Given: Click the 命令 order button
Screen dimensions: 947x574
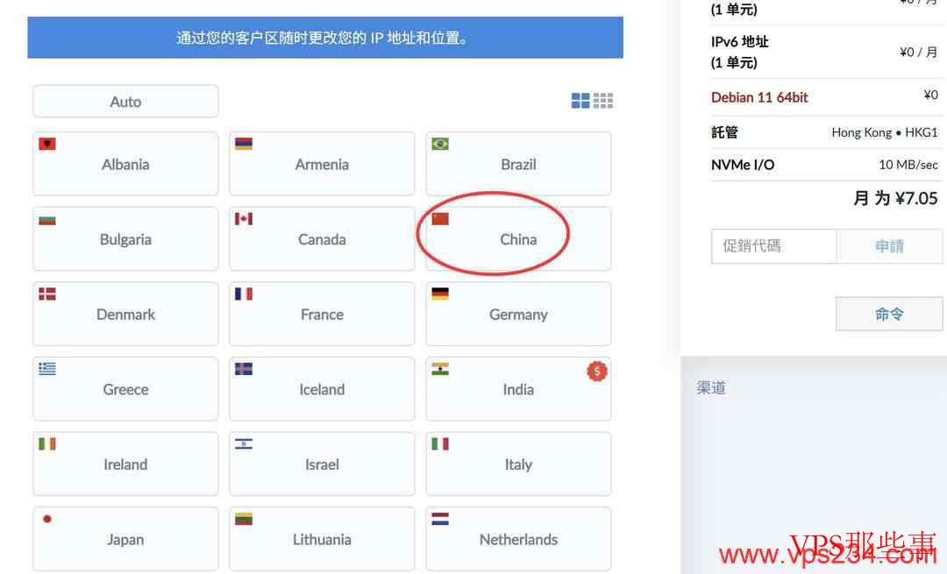Looking at the screenshot, I should coord(888,314).
